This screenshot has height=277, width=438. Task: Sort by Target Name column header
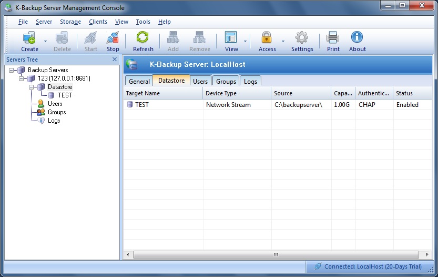coord(163,93)
